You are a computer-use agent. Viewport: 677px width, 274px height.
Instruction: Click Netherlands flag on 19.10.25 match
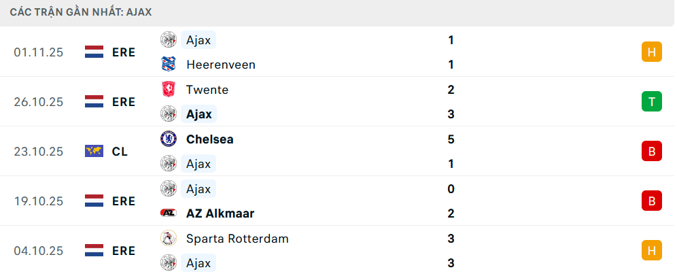point(94,201)
